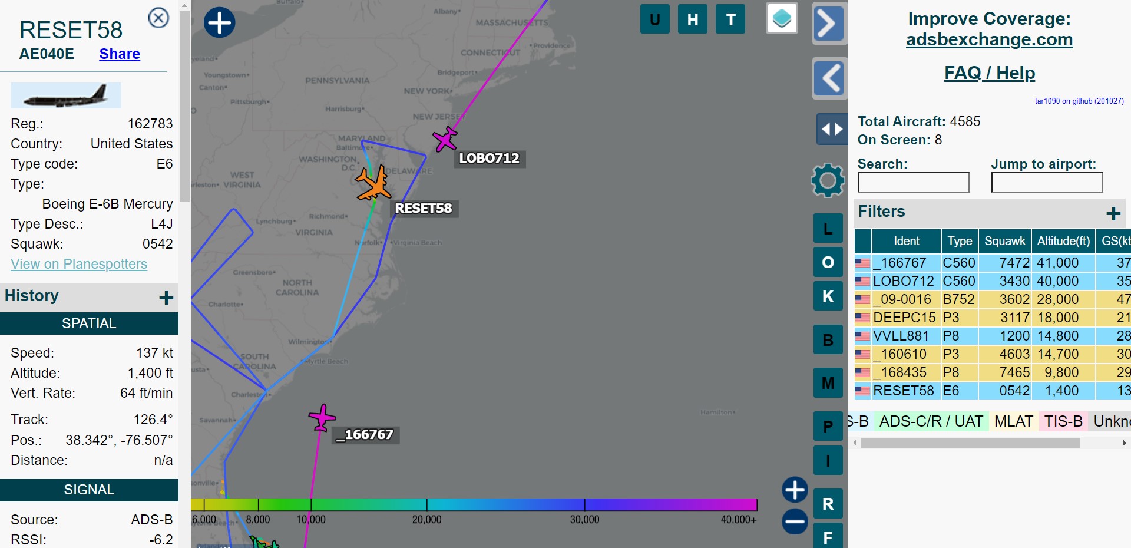Toggle the I map option button
The height and width of the screenshot is (548, 1131).
point(828,461)
